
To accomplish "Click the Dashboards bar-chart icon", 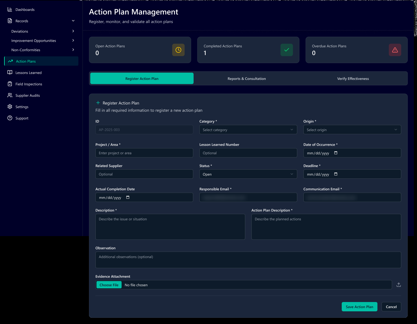I will [x=10, y=9].
